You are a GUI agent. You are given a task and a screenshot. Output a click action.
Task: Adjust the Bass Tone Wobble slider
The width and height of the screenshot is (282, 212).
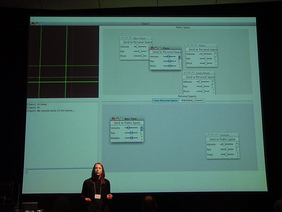pyautogui.click(x=131, y=138)
